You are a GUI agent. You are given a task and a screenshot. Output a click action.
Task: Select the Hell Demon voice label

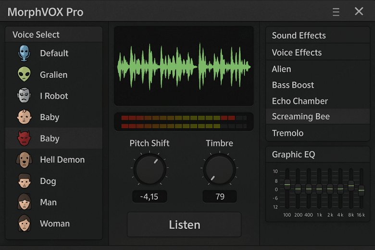pyautogui.click(x=62, y=159)
